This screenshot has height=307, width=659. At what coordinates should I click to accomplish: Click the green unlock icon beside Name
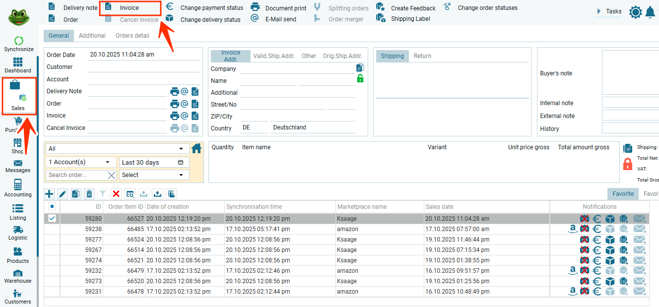[360, 78]
